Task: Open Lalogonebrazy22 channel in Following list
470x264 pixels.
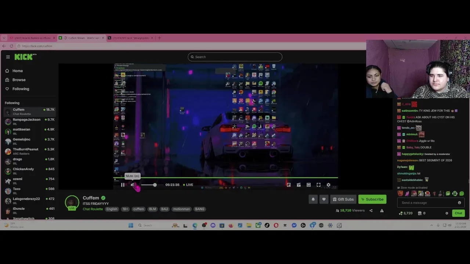Action: (x=29, y=201)
